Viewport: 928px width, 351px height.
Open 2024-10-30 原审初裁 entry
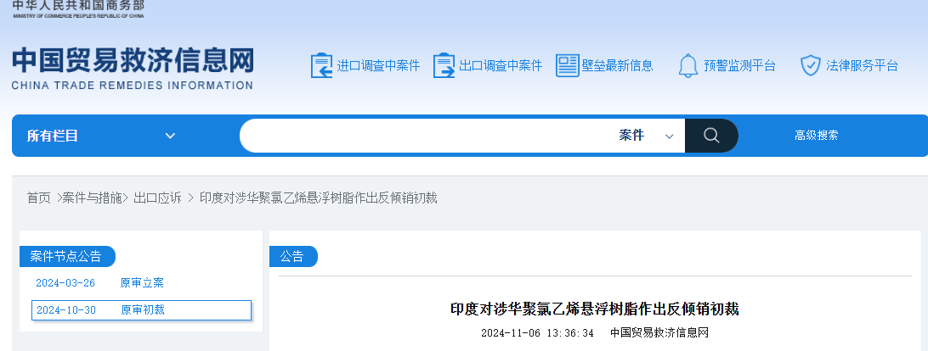point(141,310)
